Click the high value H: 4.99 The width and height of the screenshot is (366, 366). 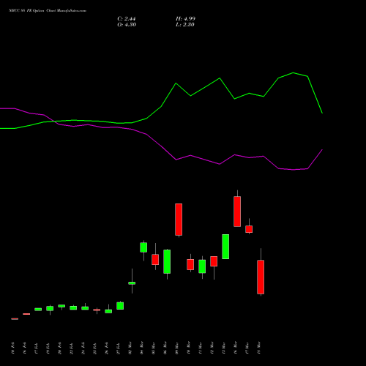click(185, 19)
